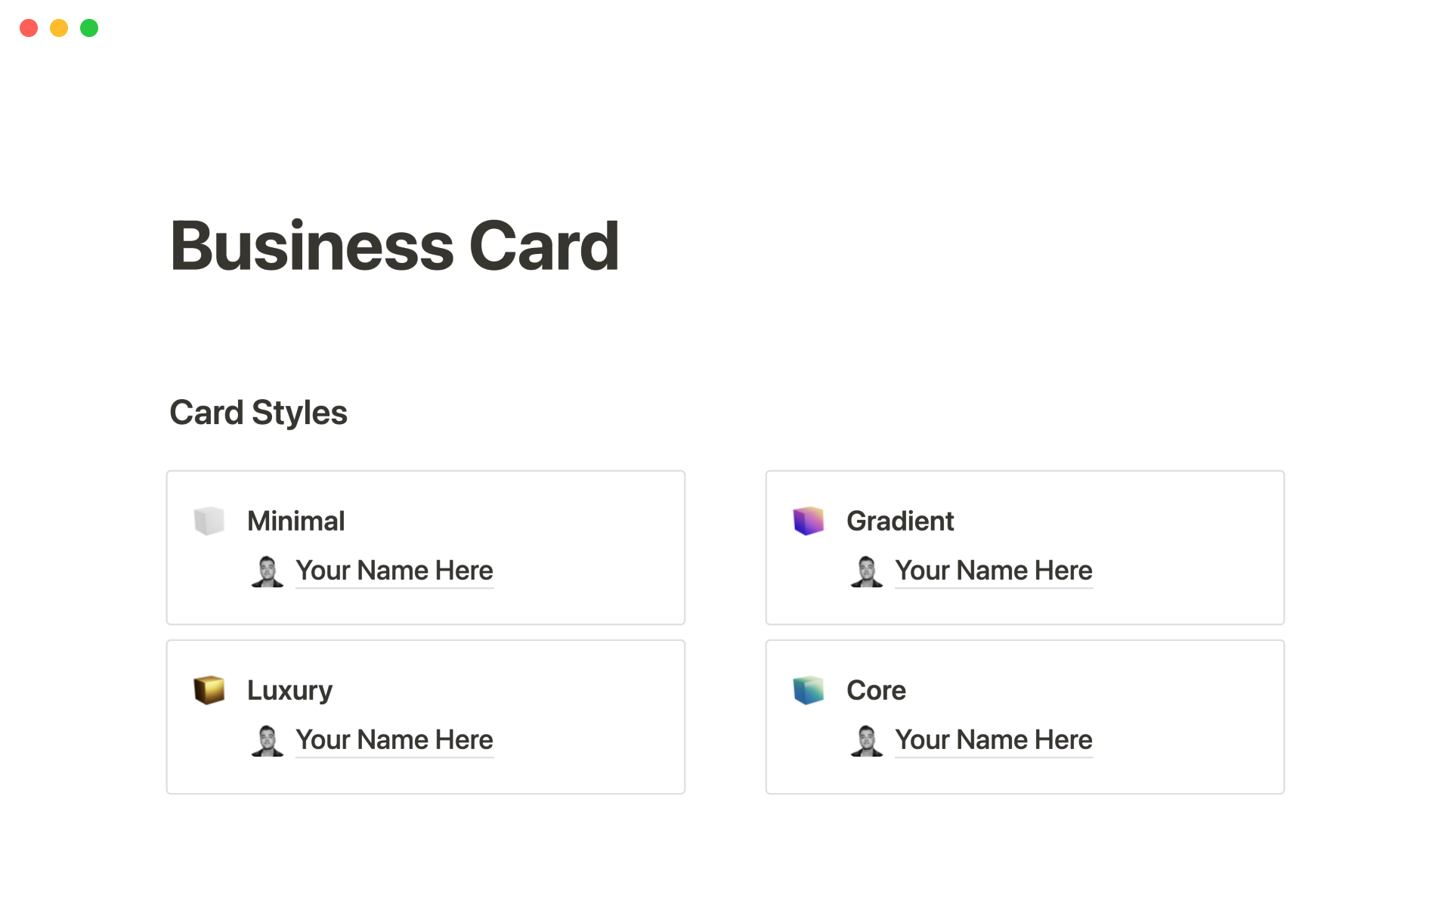Click the Business Card page title

(394, 246)
